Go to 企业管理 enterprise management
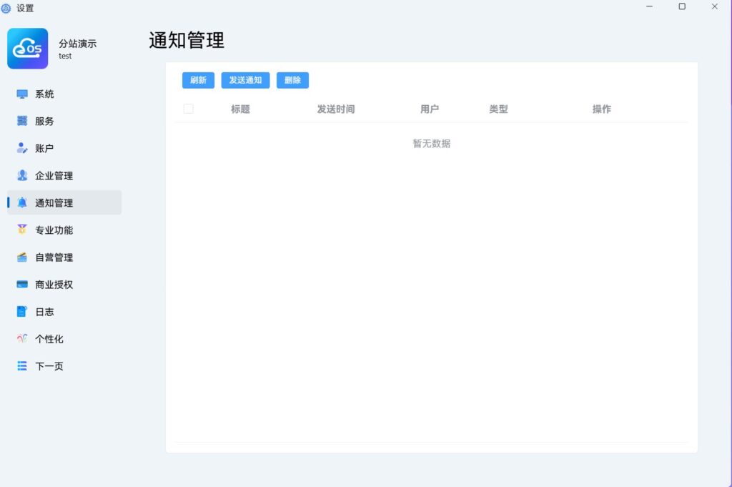 53,175
